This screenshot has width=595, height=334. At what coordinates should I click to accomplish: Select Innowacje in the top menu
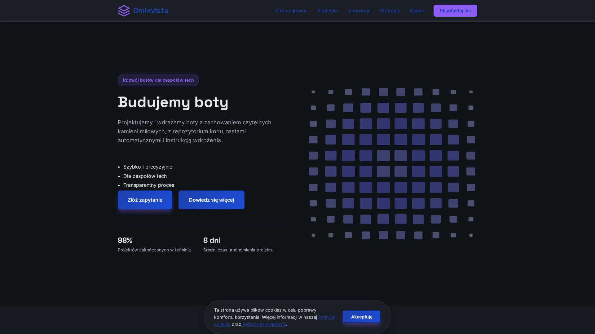(359, 11)
